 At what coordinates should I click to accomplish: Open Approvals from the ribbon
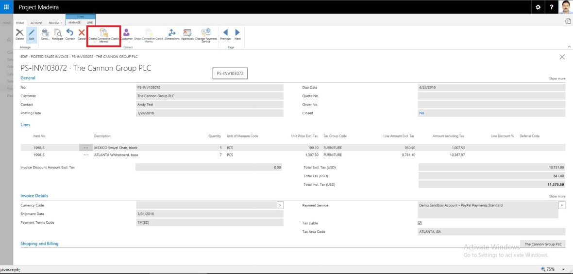[x=187, y=33]
